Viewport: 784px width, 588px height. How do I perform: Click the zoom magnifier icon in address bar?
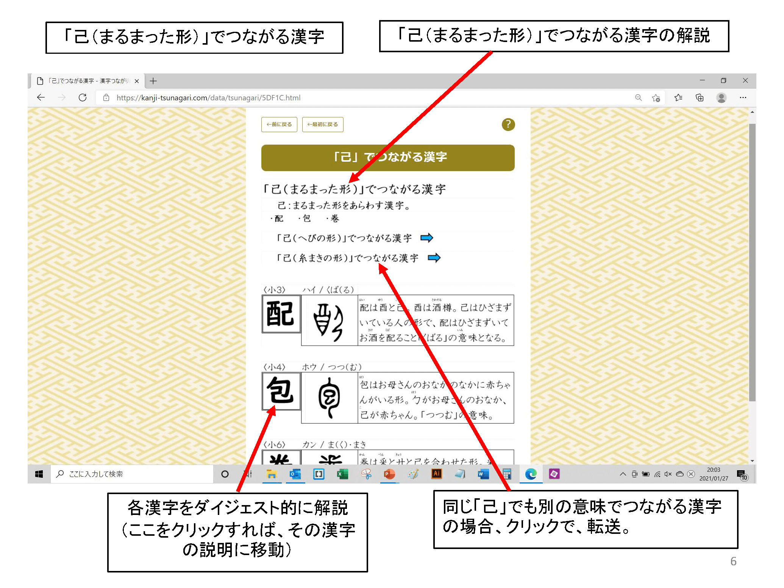(638, 98)
